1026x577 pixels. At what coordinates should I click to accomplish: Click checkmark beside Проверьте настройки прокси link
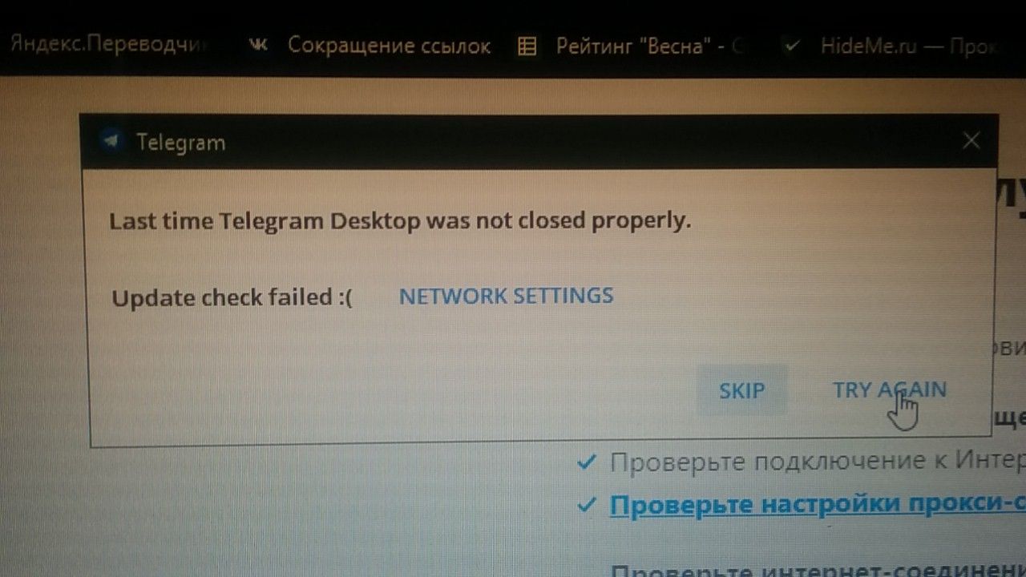pyautogui.click(x=587, y=505)
